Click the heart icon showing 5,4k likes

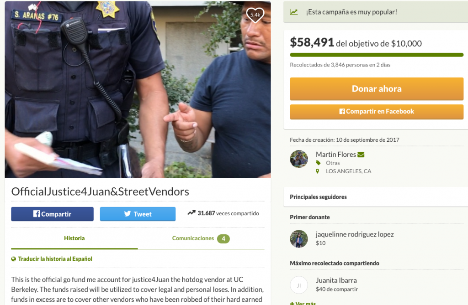(255, 14)
